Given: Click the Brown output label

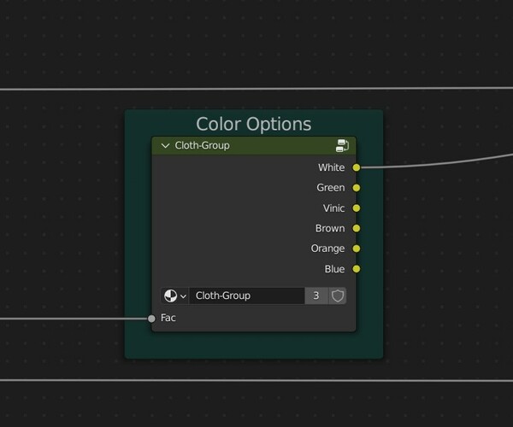Looking at the screenshot, I should coord(330,228).
